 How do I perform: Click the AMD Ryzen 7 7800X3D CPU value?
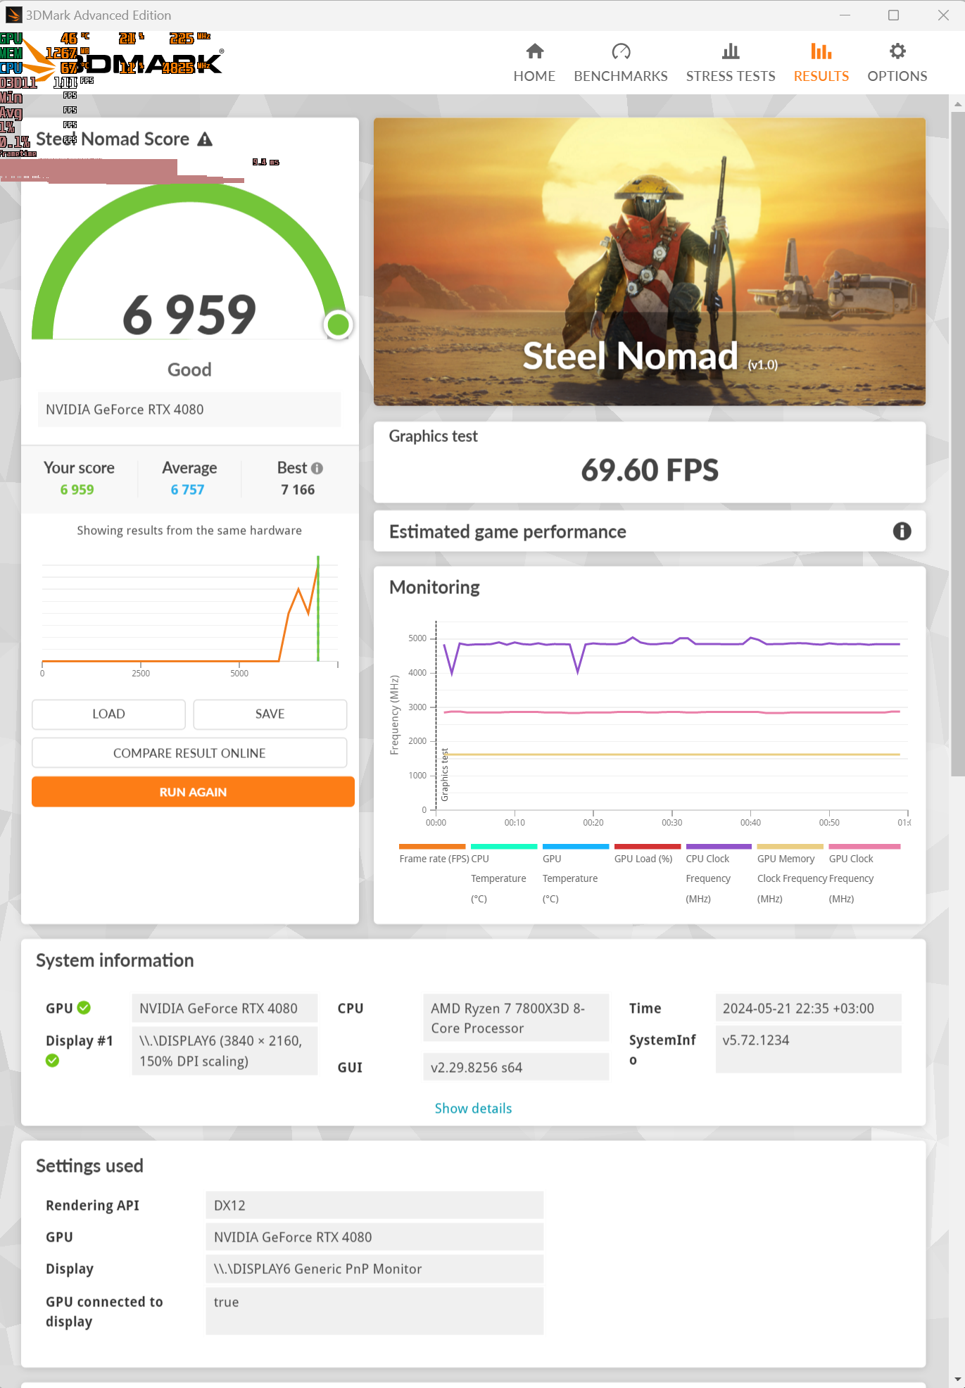[516, 1018]
